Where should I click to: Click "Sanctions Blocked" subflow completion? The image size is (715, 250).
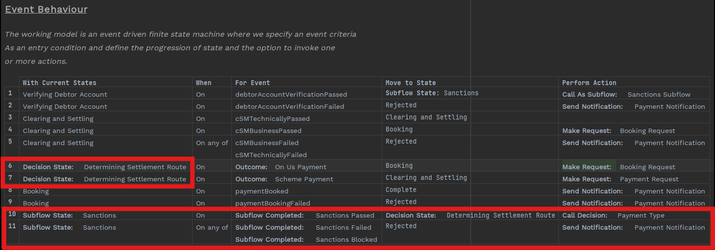point(346,239)
